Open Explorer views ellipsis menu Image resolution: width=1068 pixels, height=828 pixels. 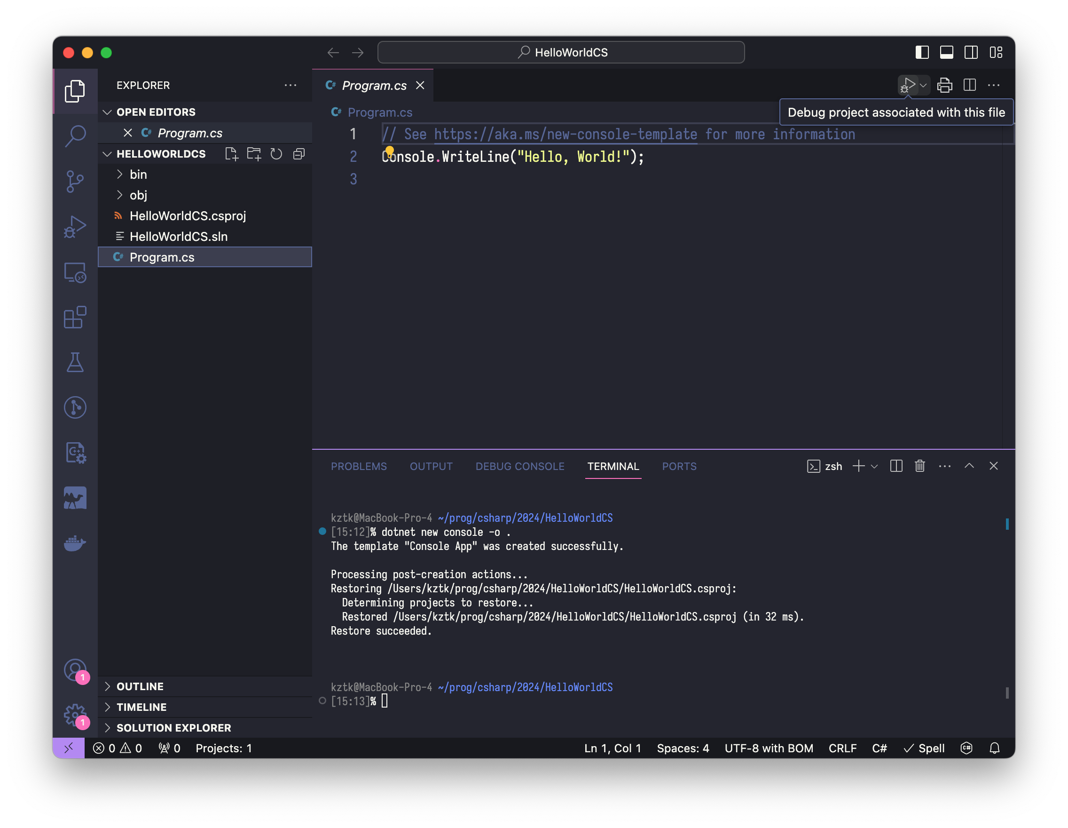[x=291, y=85]
